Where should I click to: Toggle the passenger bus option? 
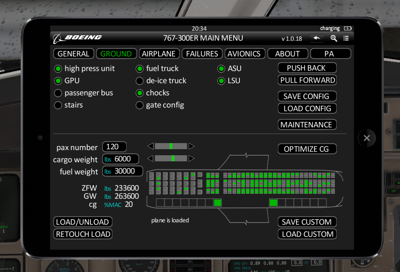click(x=58, y=93)
